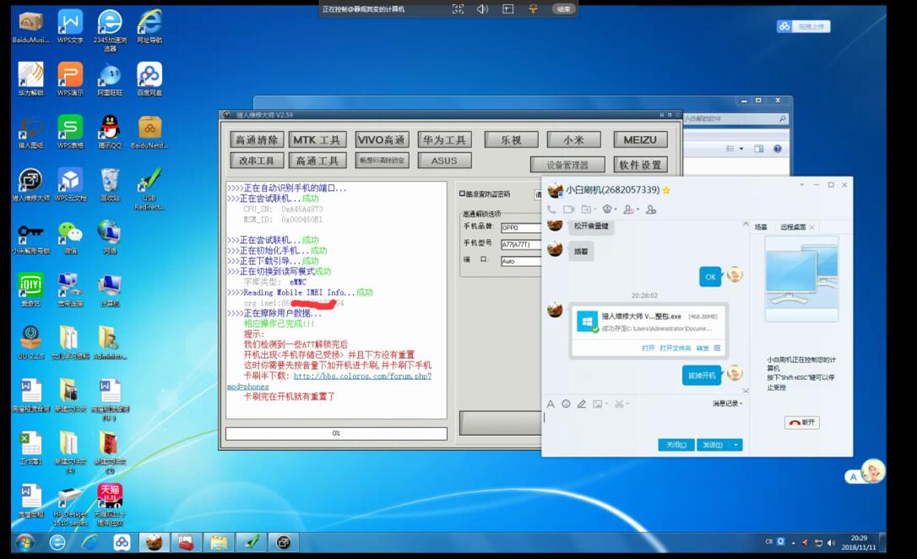This screenshot has width=917, height=559.
Task: Expand the QQ window title menu arrow
Action: tap(801, 185)
